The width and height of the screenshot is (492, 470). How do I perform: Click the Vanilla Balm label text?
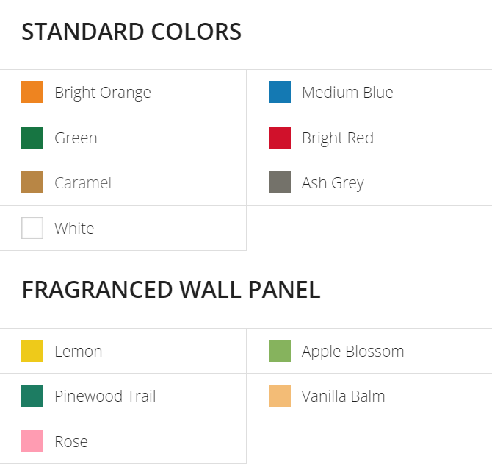click(343, 396)
